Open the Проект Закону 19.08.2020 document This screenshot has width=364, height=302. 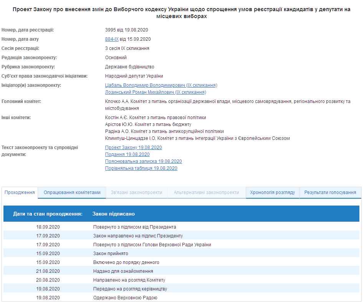tap(133, 148)
